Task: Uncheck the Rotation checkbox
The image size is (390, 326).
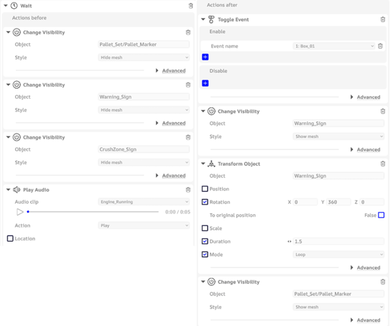Action: [x=205, y=202]
